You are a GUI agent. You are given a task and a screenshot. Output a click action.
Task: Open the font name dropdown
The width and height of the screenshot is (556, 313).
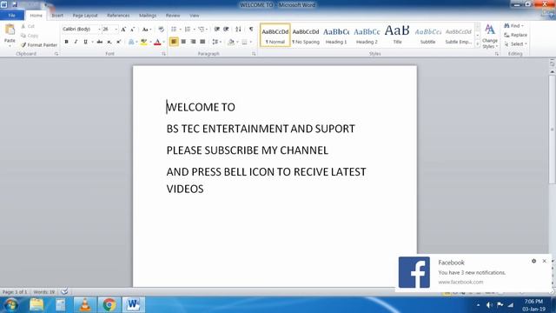(99, 29)
